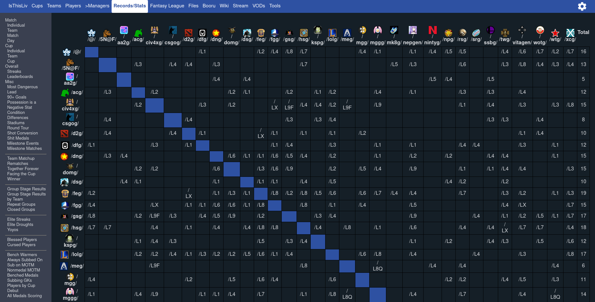
Task: Click the /hsg/ row label text
Action: click(77, 228)
